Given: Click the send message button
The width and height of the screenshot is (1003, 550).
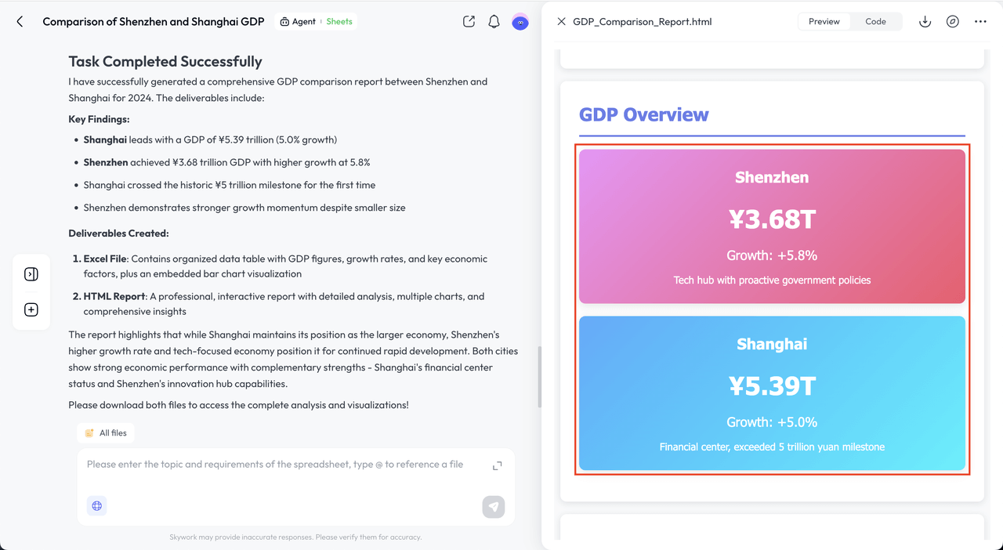Looking at the screenshot, I should click(x=494, y=507).
